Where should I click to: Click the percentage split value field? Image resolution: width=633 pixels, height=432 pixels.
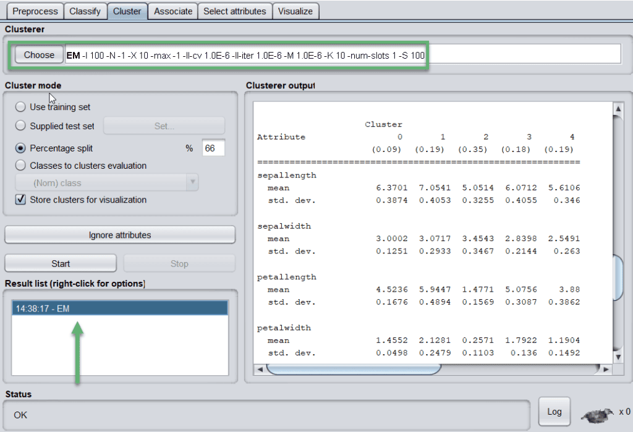[x=213, y=148]
